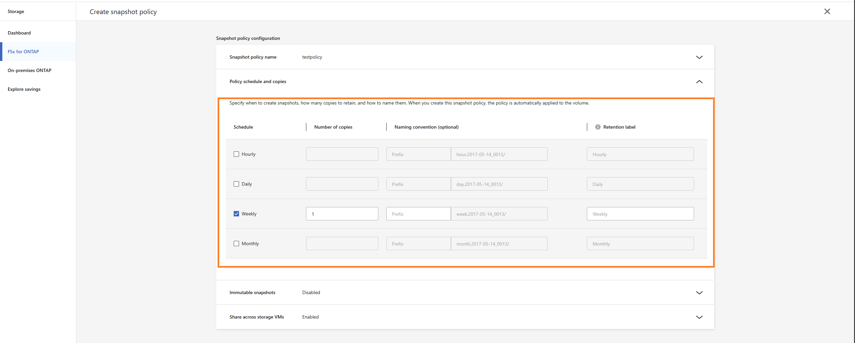Expand Share across storage VMs section

click(x=699, y=317)
